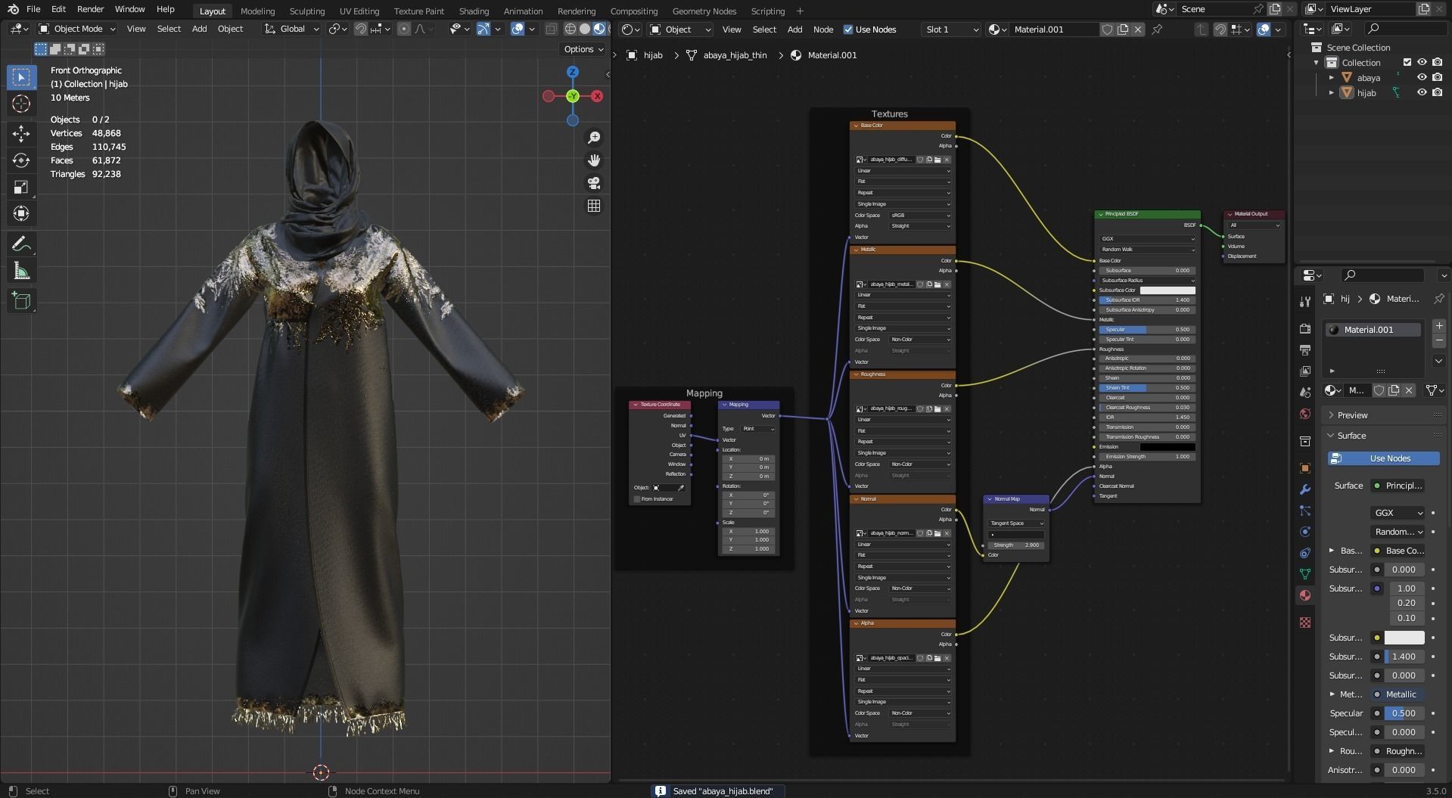Select the Annotate tool
This screenshot has width=1452, height=798.
[x=21, y=244]
